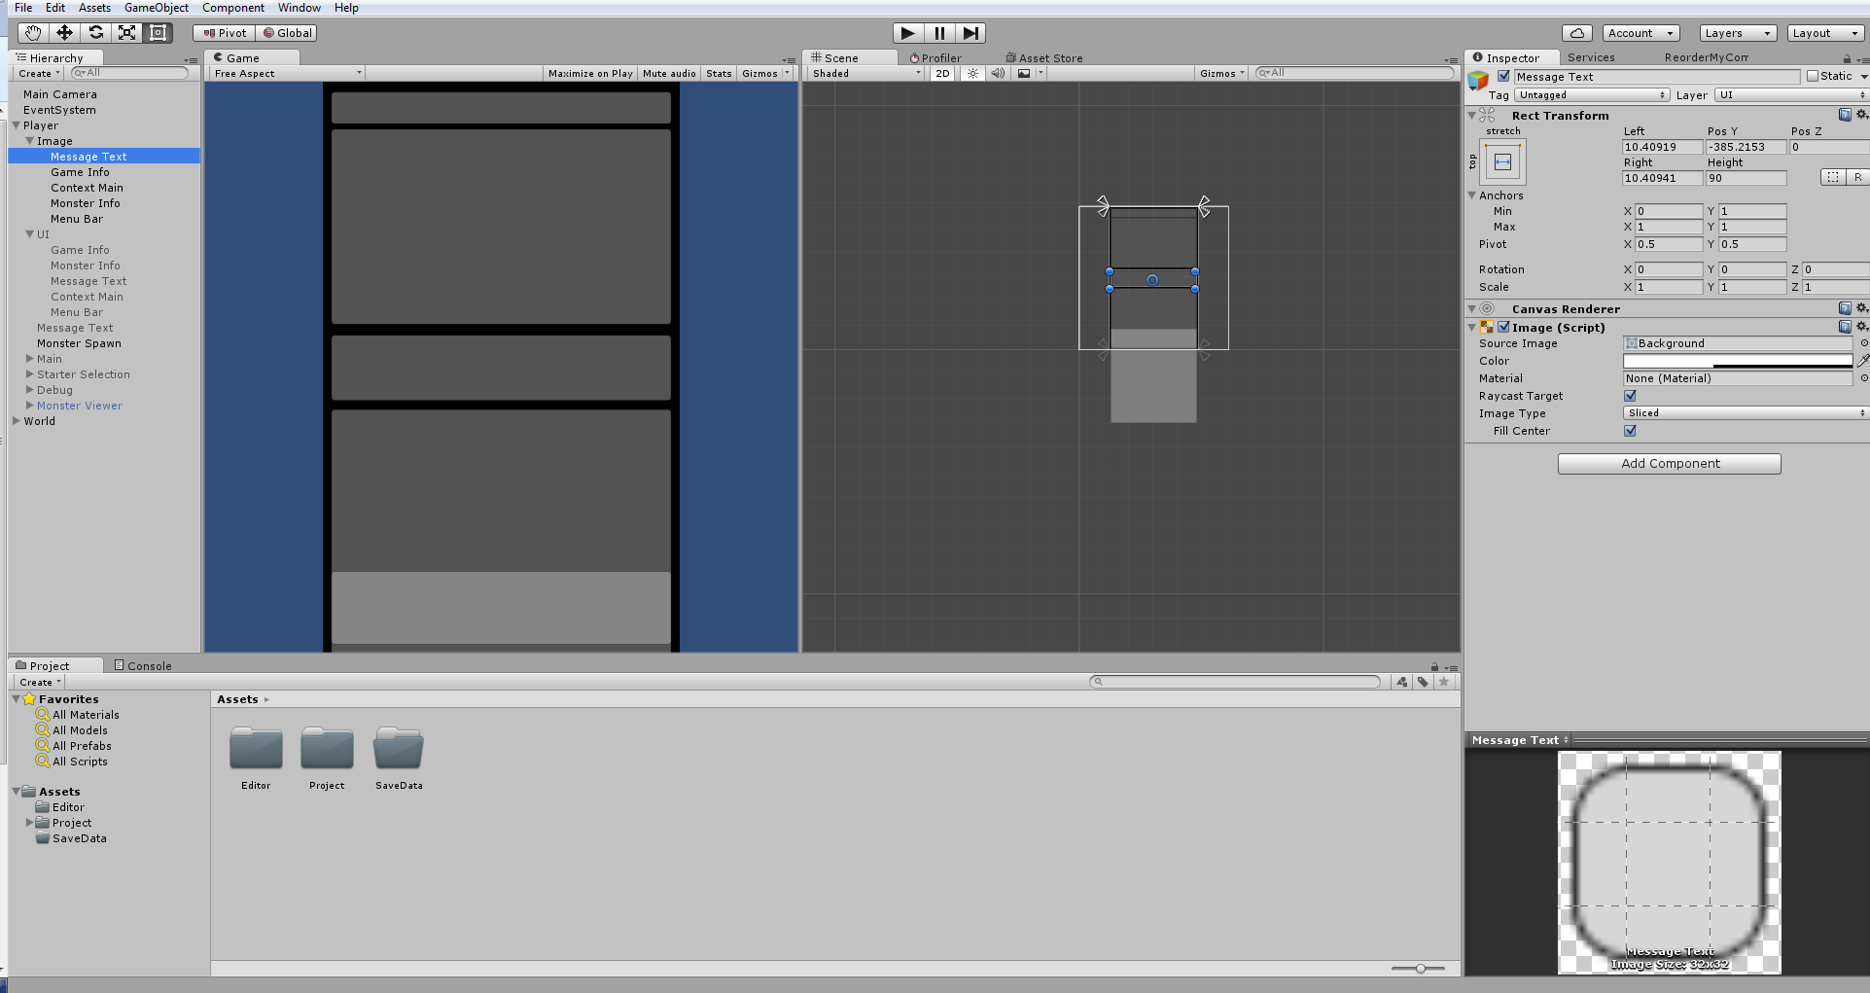Open the anchor presets box in Rect Transform
Viewport: 1870px width, 993px height.
1502,161
